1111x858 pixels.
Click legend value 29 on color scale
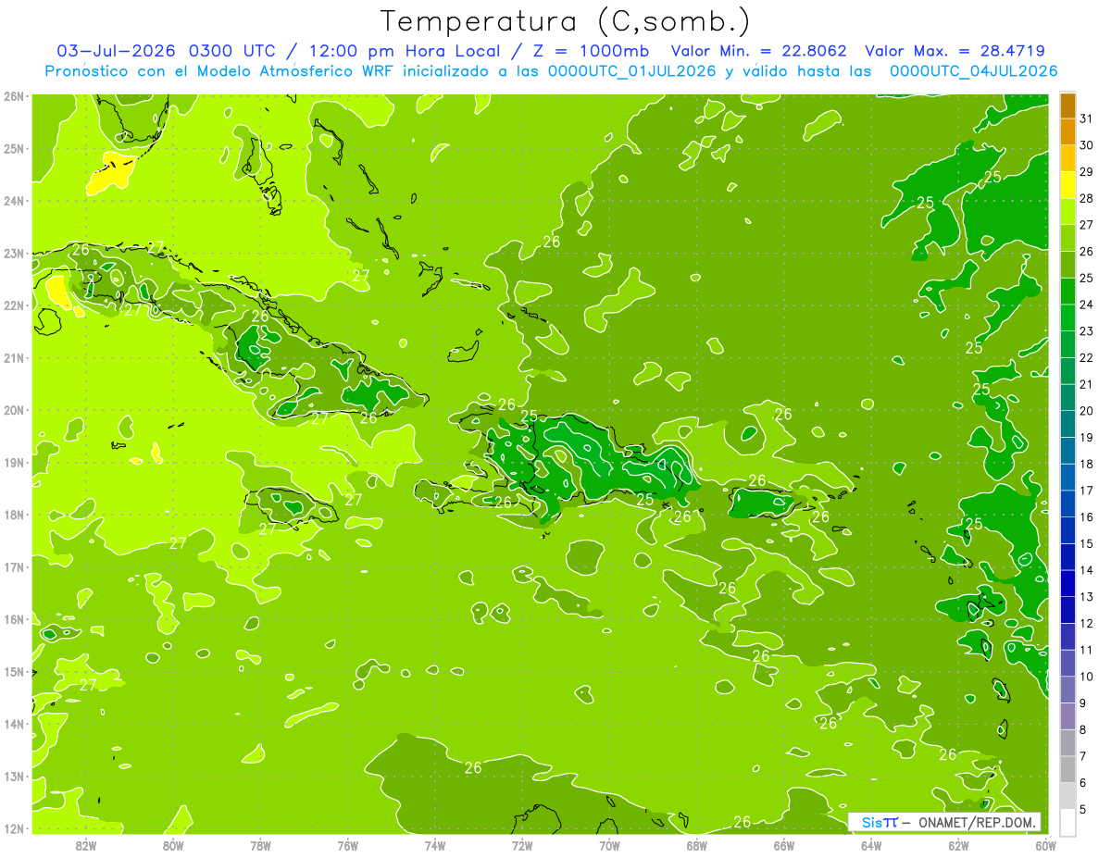1087,172
